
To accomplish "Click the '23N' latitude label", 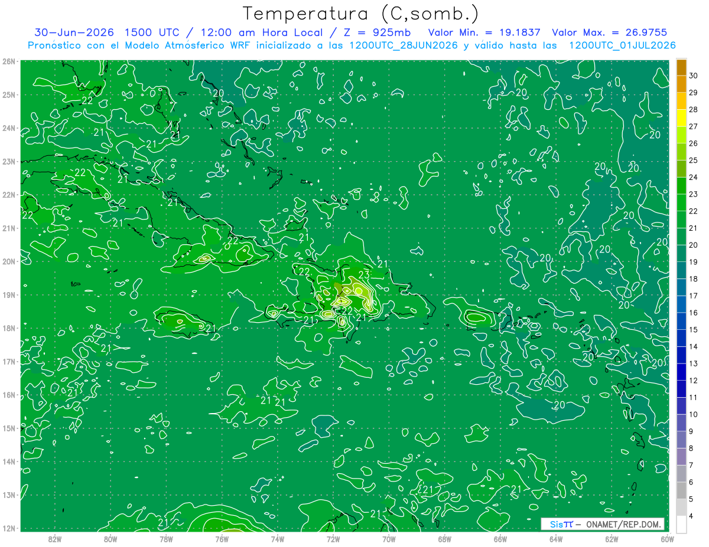I will (8, 161).
